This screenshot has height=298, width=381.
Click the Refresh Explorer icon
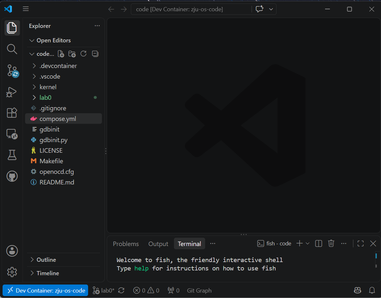click(83, 54)
